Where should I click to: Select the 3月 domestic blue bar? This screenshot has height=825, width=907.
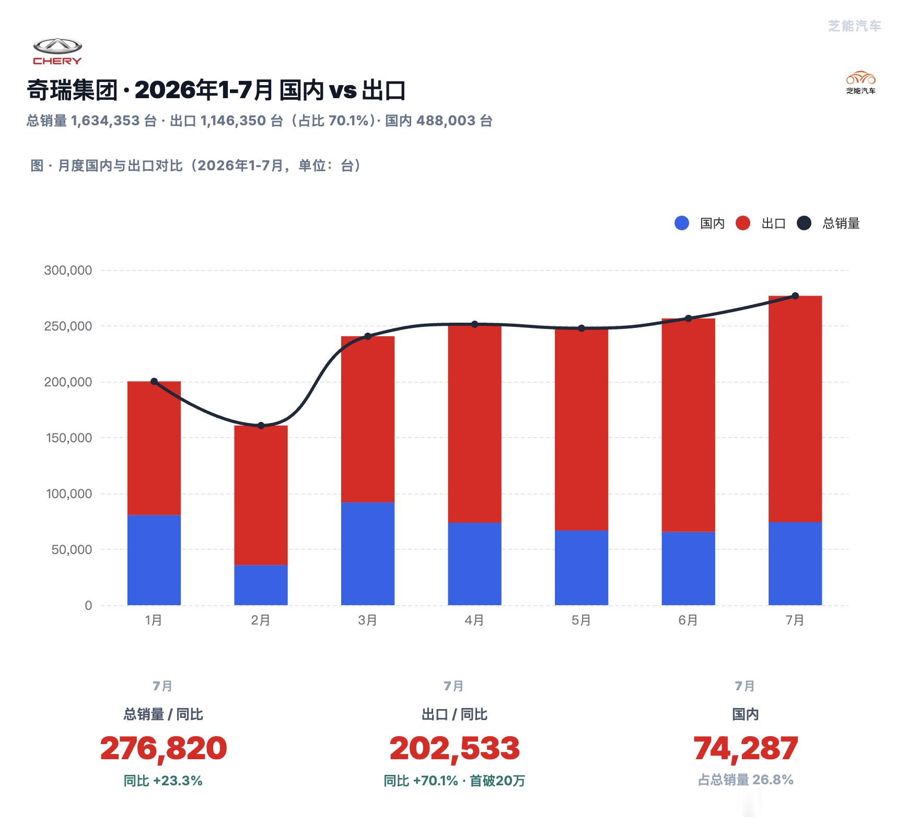(368, 554)
